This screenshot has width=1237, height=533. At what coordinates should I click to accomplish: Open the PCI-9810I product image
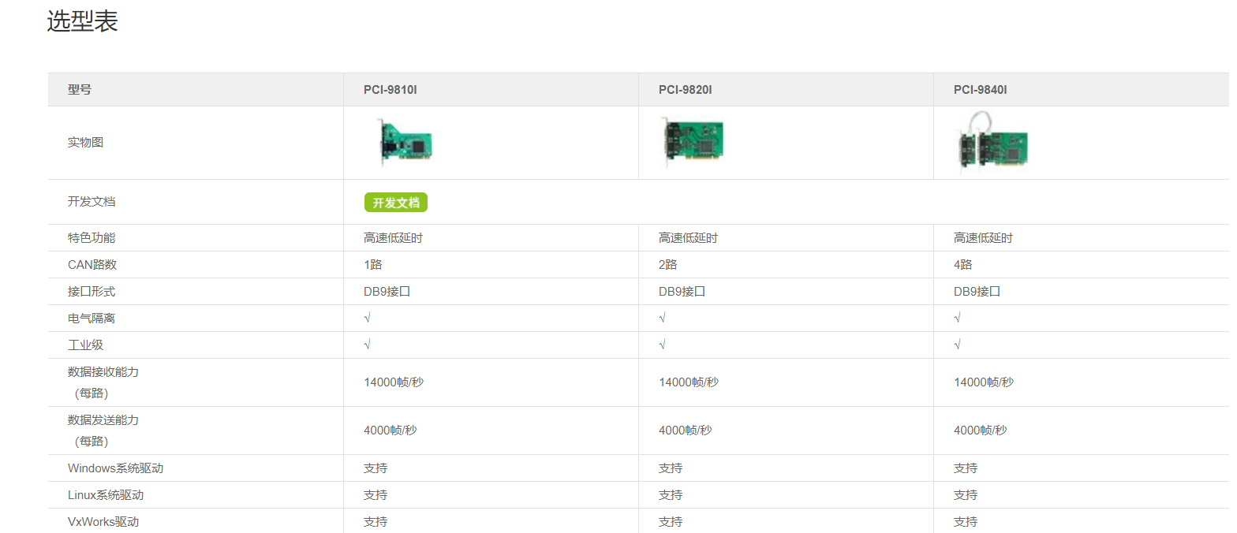[x=405, y=142]
